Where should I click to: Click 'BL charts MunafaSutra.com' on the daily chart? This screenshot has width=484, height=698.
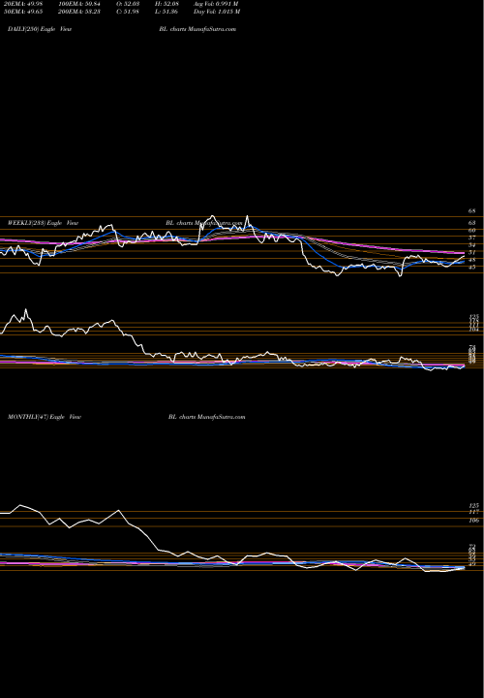tap(197, 29)
